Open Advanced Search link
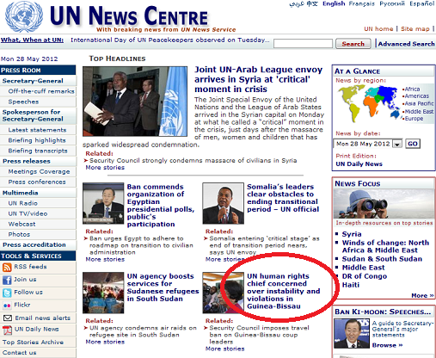This screenshot has height=358, width=436. (x=406, y=44)
